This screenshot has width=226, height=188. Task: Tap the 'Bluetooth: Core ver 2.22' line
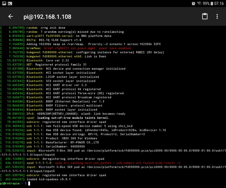click(35, 60)
